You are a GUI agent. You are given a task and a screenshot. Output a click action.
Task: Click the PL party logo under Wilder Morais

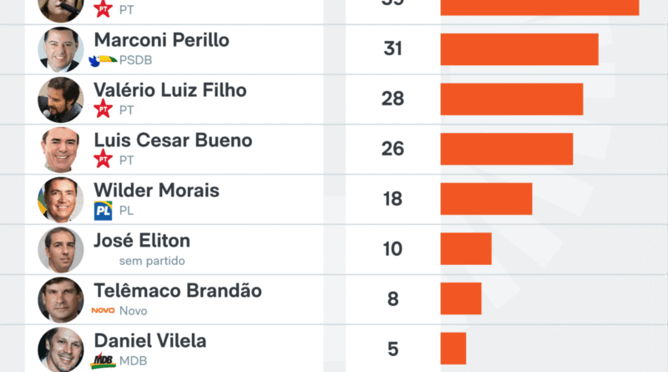click(103, 211)
